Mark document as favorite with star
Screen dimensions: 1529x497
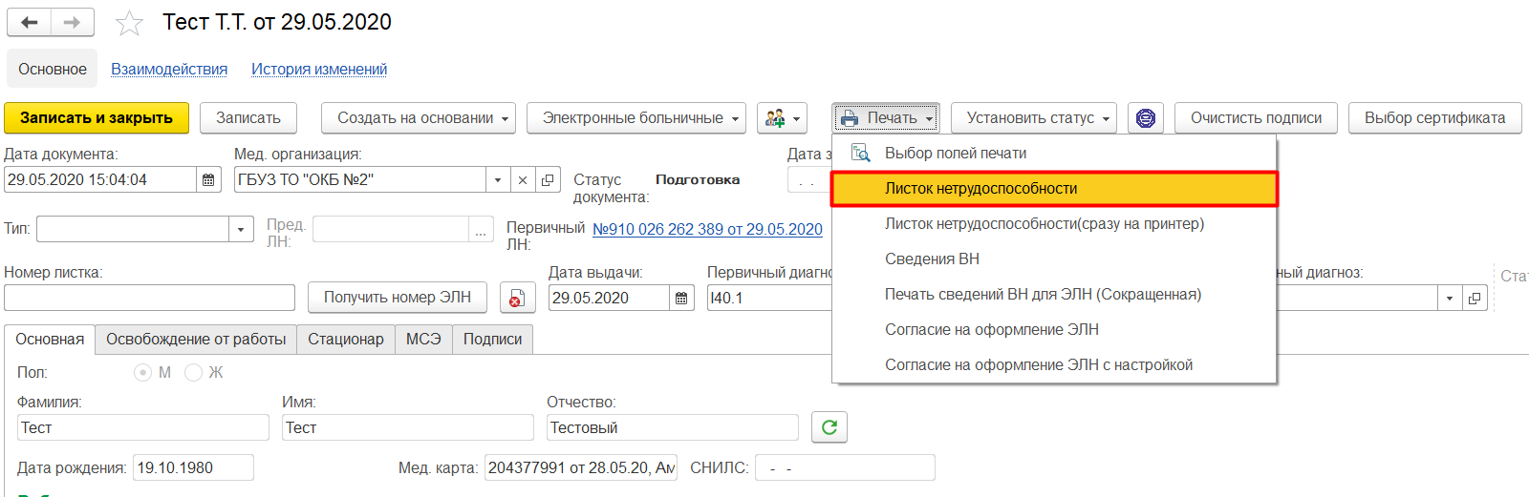coord(129,23)
